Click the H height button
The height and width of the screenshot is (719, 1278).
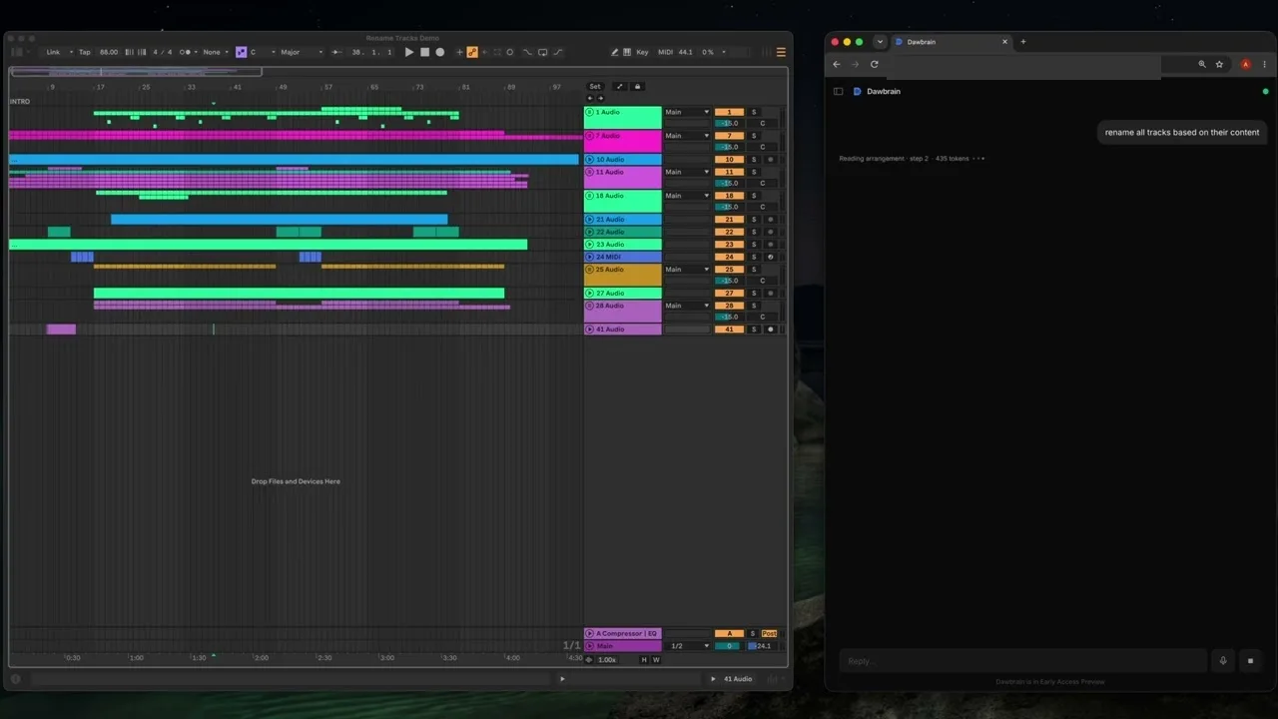[x=644, y=659]
